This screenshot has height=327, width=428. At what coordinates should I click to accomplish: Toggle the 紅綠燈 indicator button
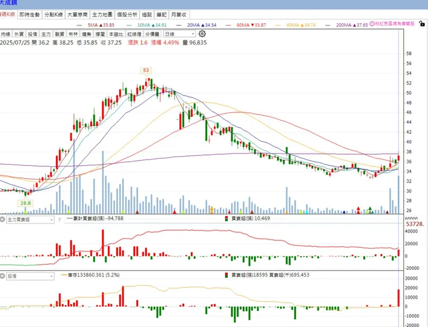point(134,34)
